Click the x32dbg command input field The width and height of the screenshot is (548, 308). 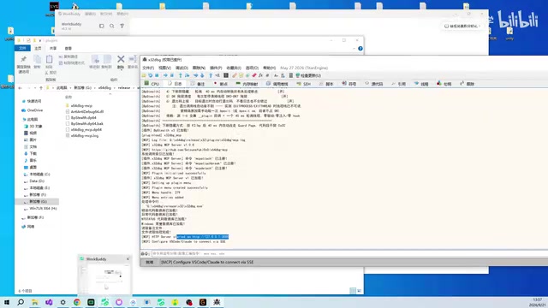coord(349,253)
